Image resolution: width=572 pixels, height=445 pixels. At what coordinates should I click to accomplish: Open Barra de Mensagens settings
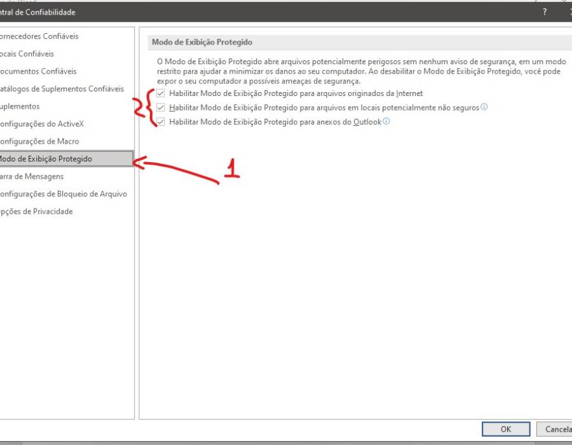(32, 176)
